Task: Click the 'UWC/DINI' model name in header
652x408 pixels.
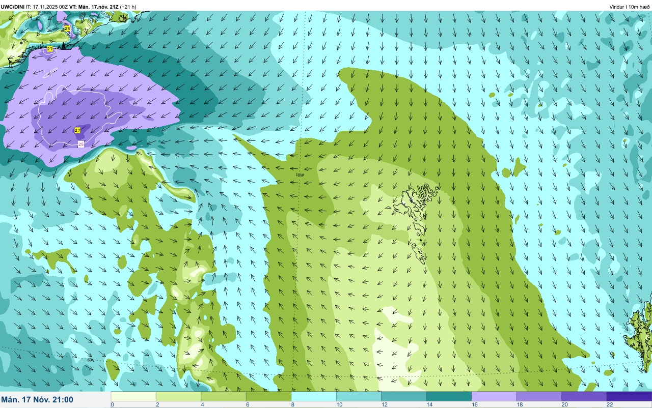Action: [x=13, y=7]
